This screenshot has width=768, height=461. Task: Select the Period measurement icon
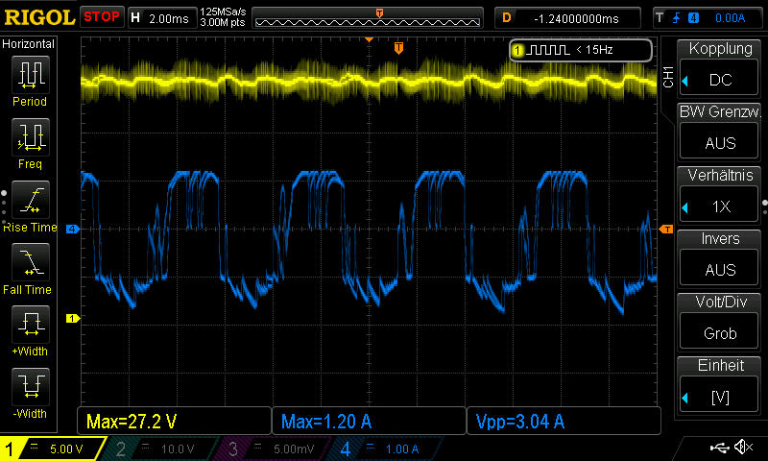pos(31,75)
